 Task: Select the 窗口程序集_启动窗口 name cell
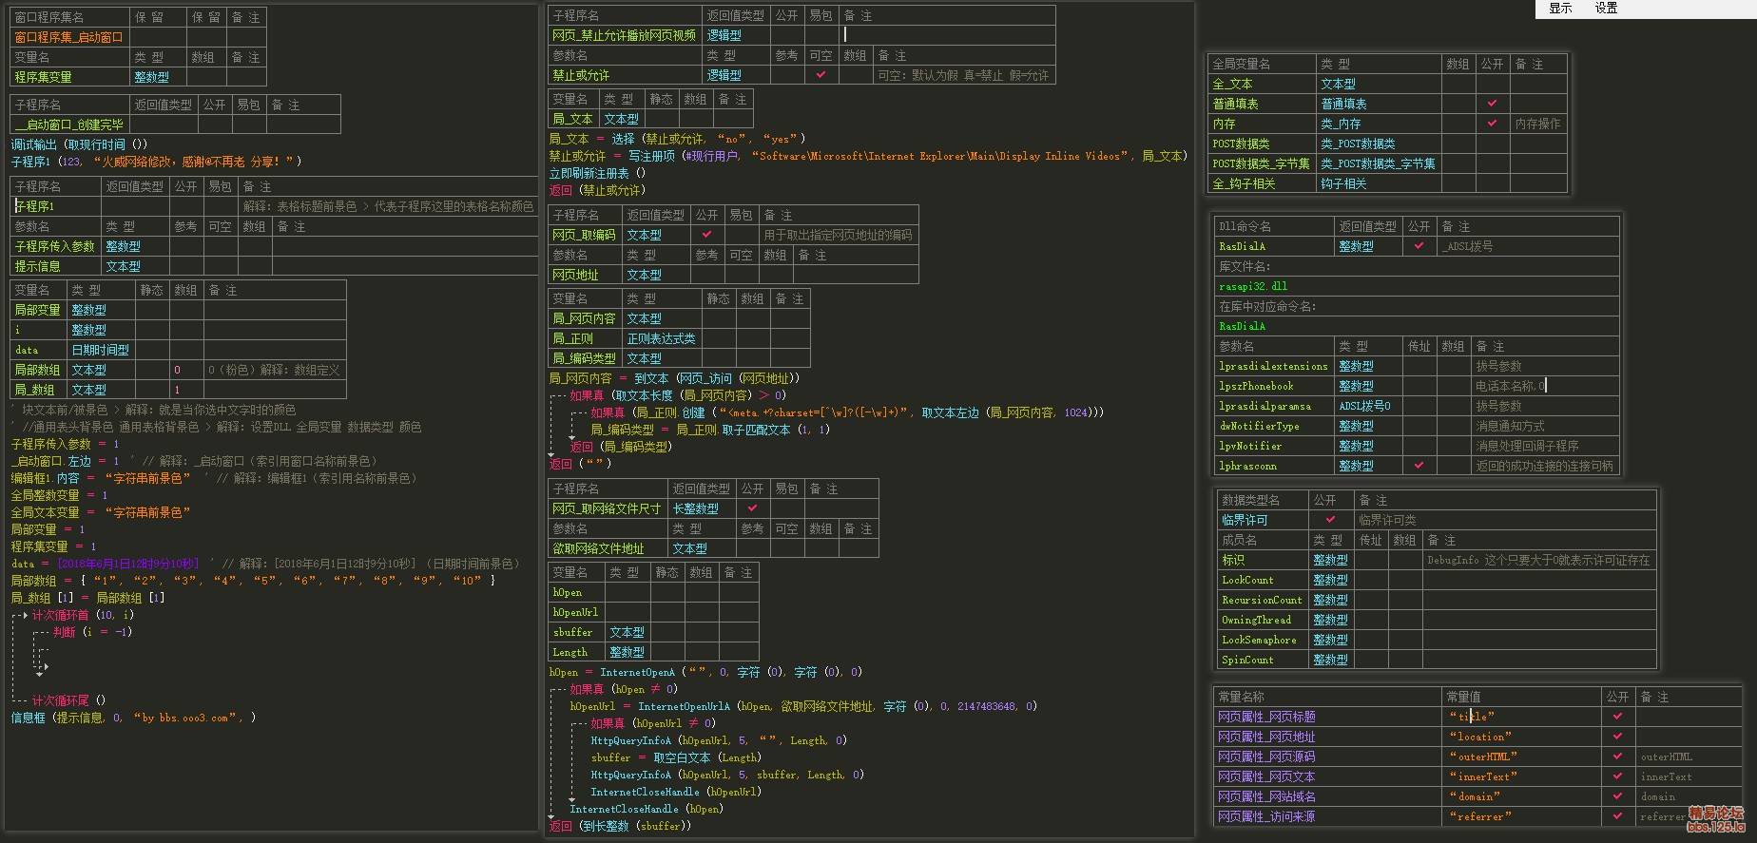click(x=69, y=37)
